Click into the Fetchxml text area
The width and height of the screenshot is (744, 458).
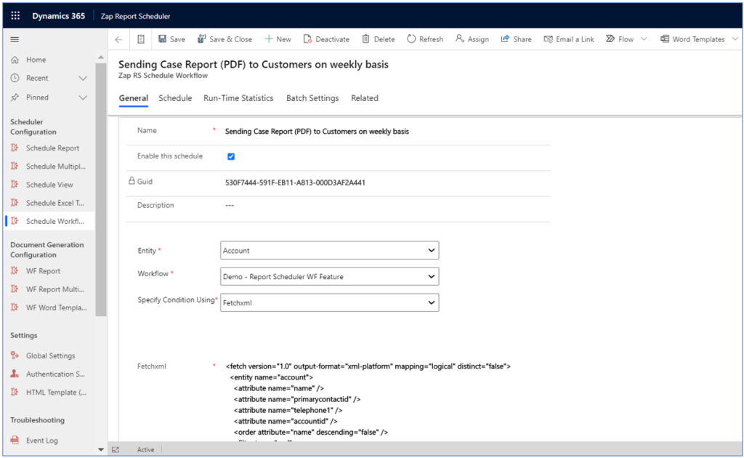(x=387, y=401)
